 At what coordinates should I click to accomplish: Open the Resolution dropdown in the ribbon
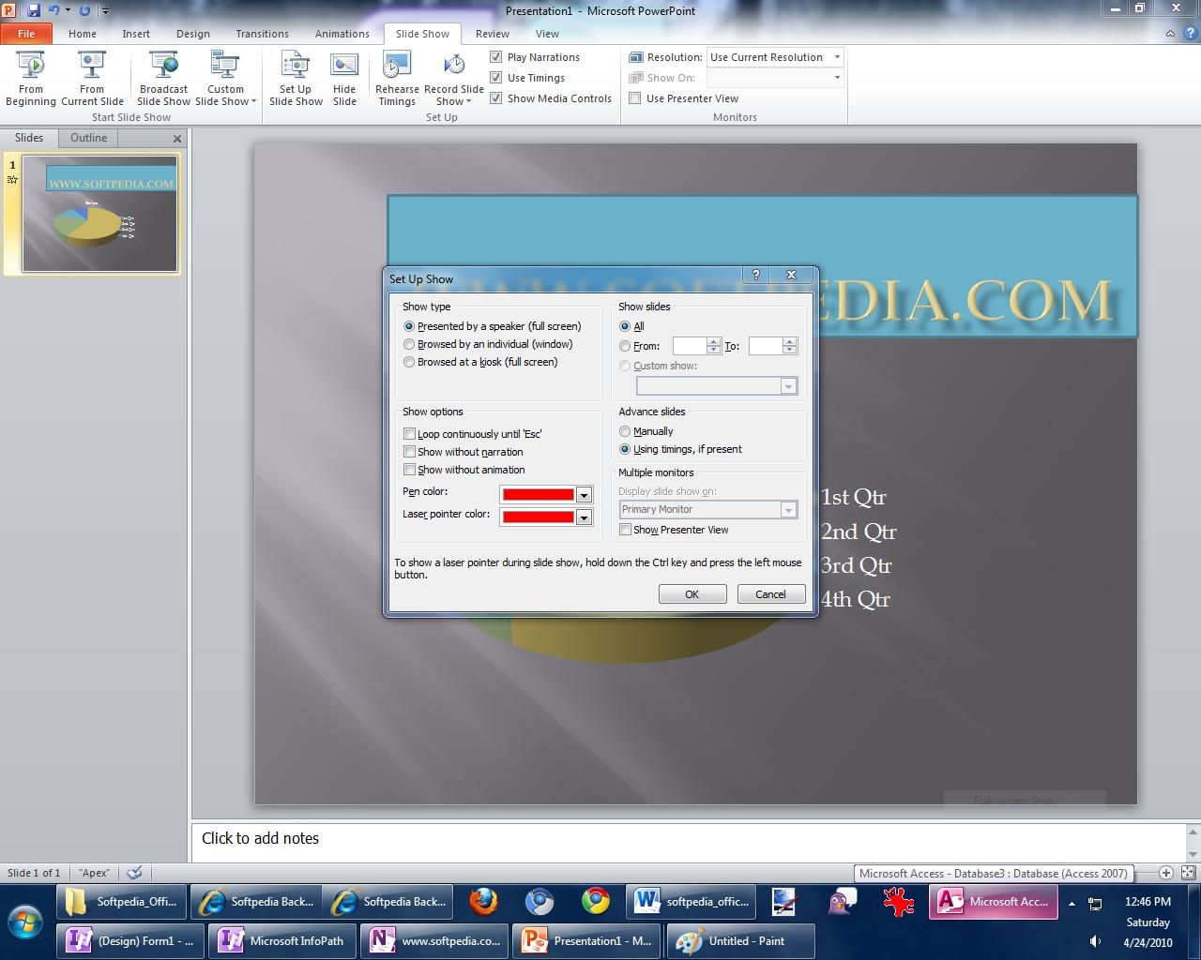click(837, 57)
